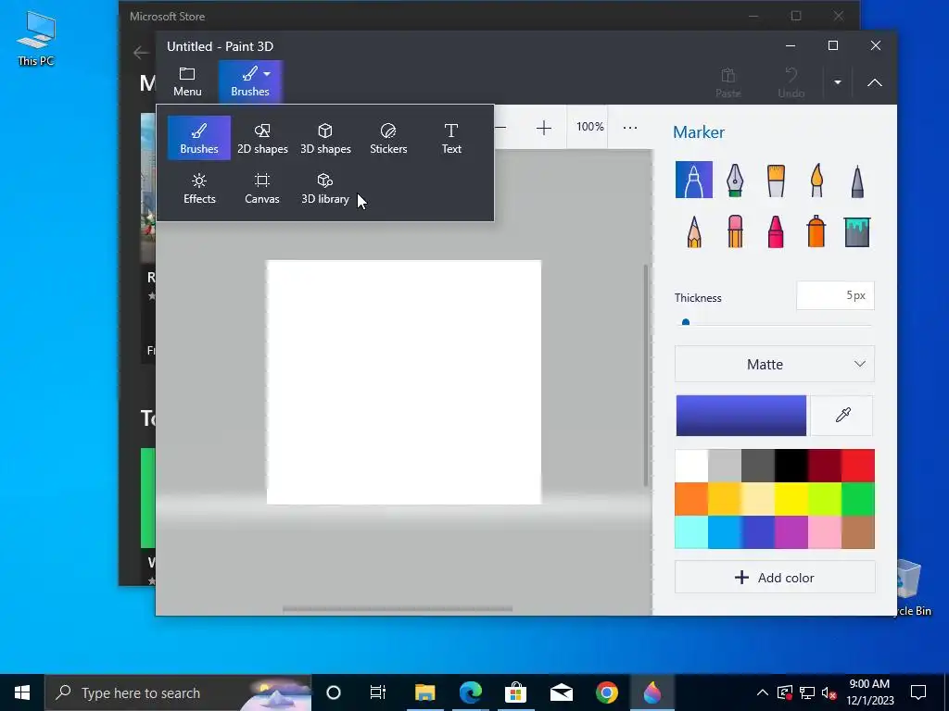Image resolution: width=949 pixels, height=711 pixels.
Task: Click Undo button
Action: [791, 82]
